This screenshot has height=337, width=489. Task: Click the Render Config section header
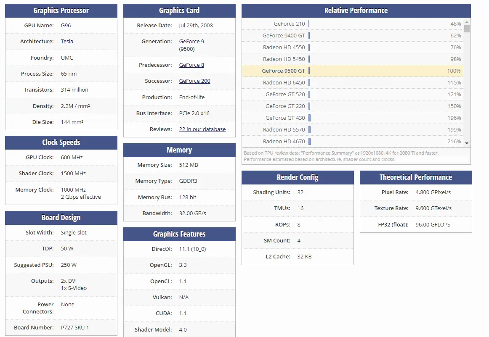coord(298,177)
